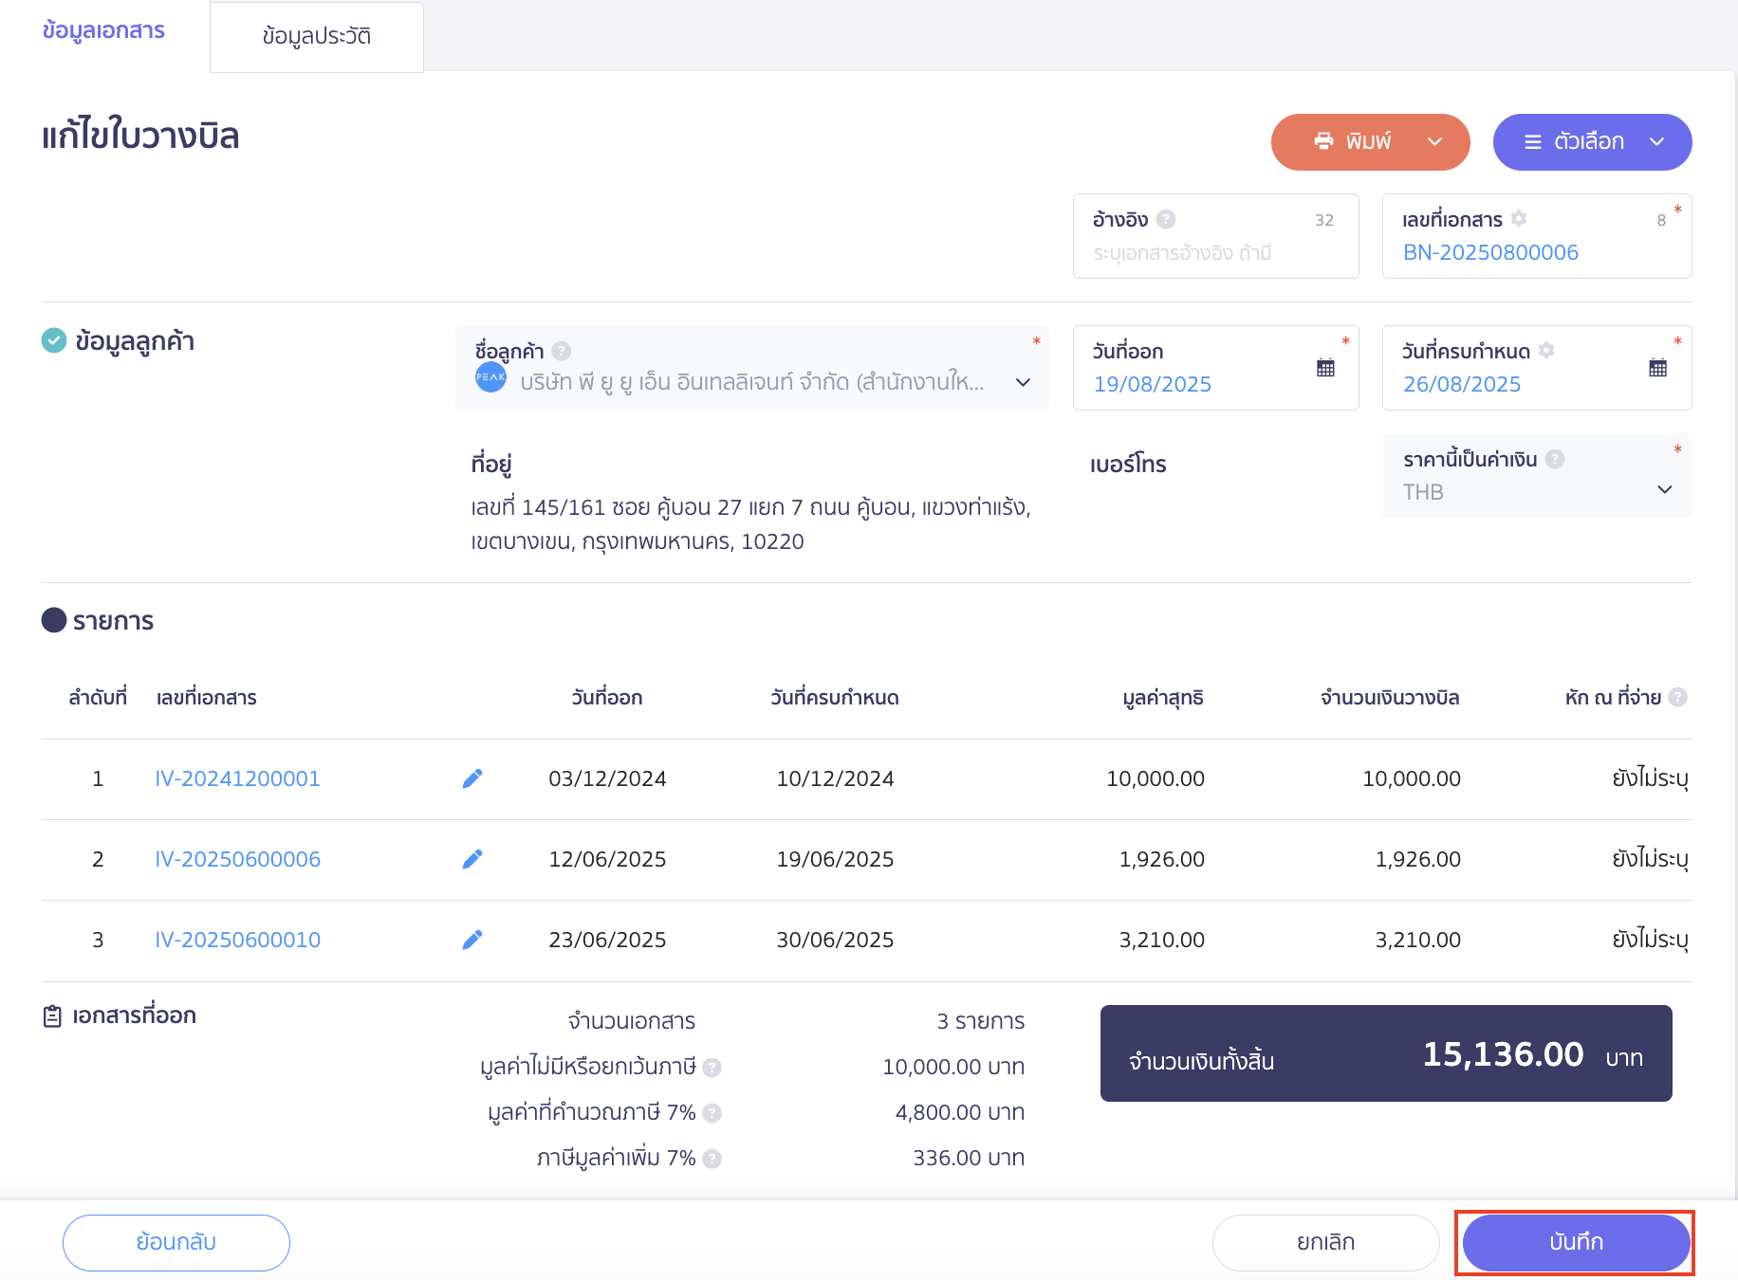This screenshot has height=1280, width=1738.
Task: Click the help icon beside อ้างอิง
Action: click(1166, 219)
